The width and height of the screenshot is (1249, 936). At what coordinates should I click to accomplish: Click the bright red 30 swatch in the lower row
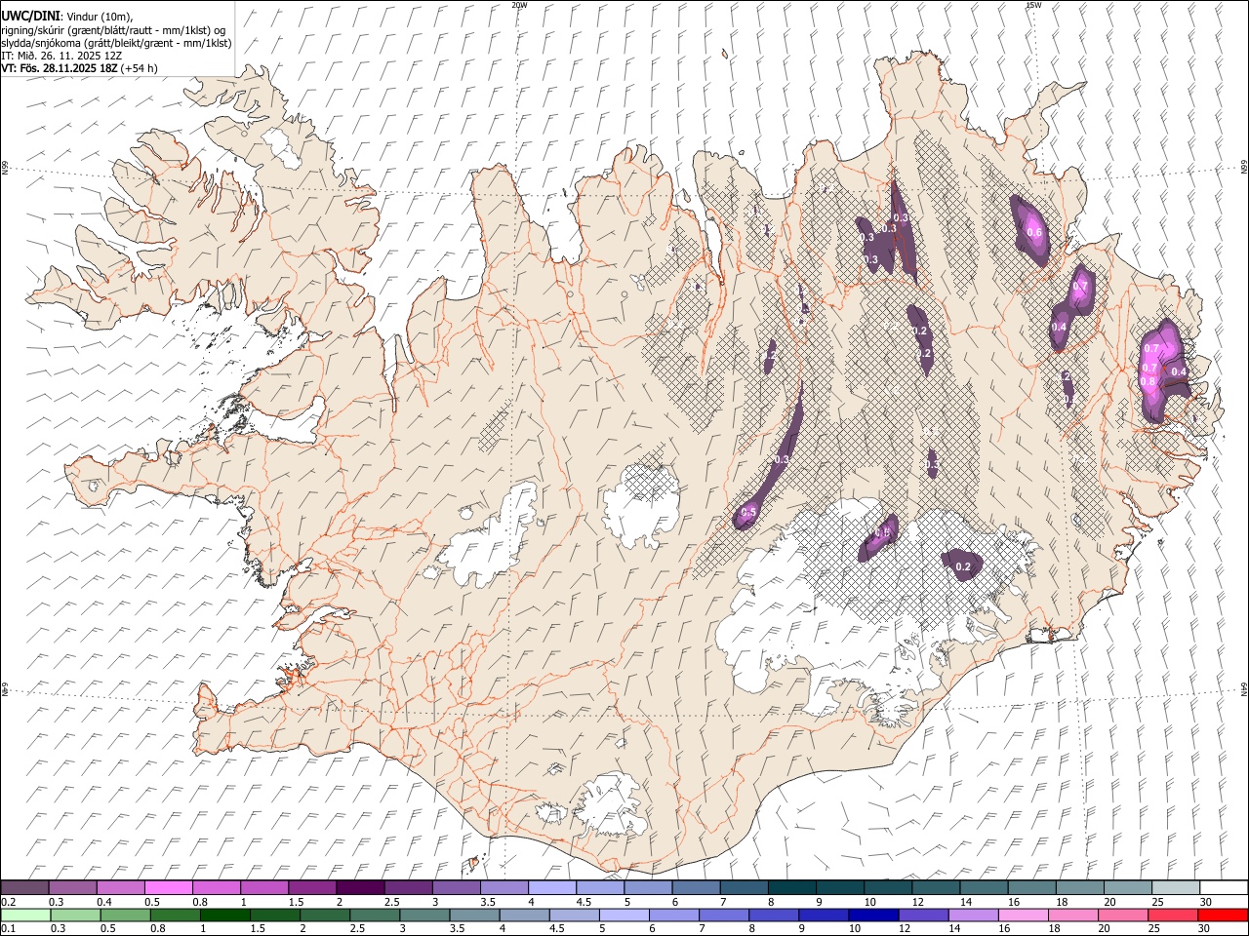(x=1222, y=915)
